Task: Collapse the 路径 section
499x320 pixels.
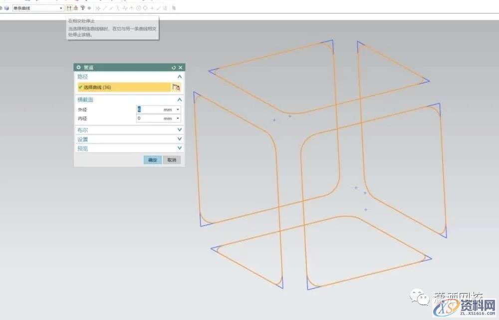Action: [x=179, y=77]
